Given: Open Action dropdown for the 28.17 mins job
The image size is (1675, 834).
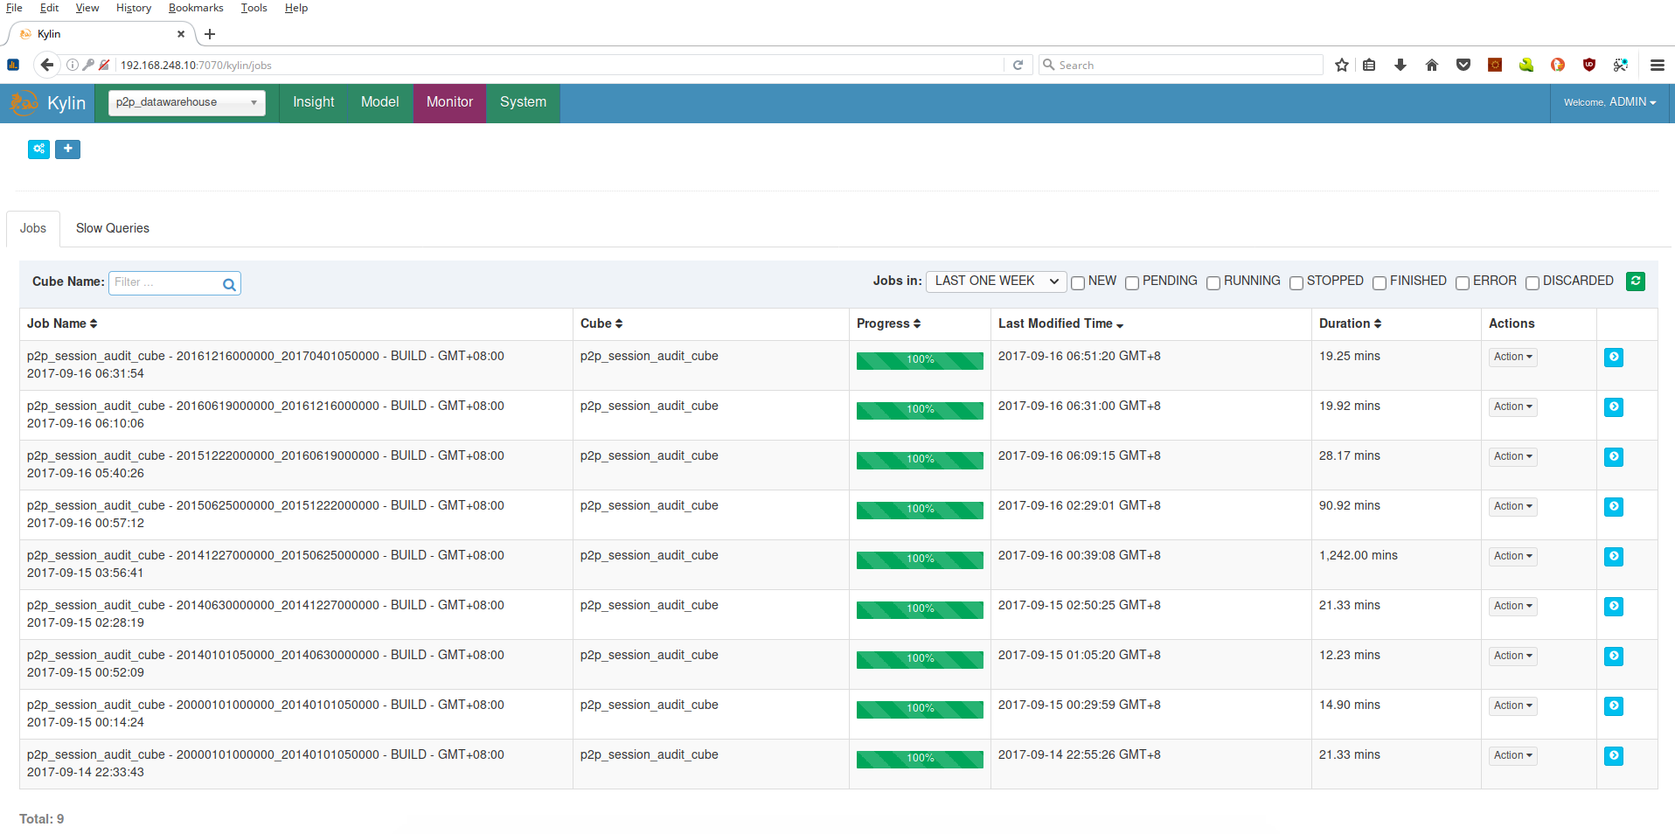Looking at the screenshot, I should tap(1512, 456).
